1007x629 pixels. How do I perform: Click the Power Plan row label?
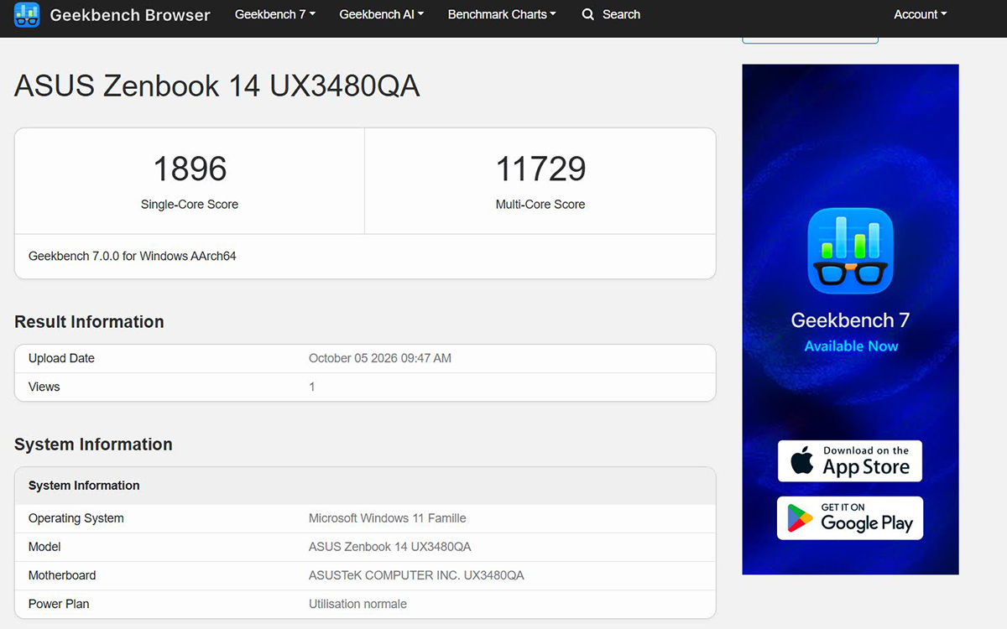point(59,604)
